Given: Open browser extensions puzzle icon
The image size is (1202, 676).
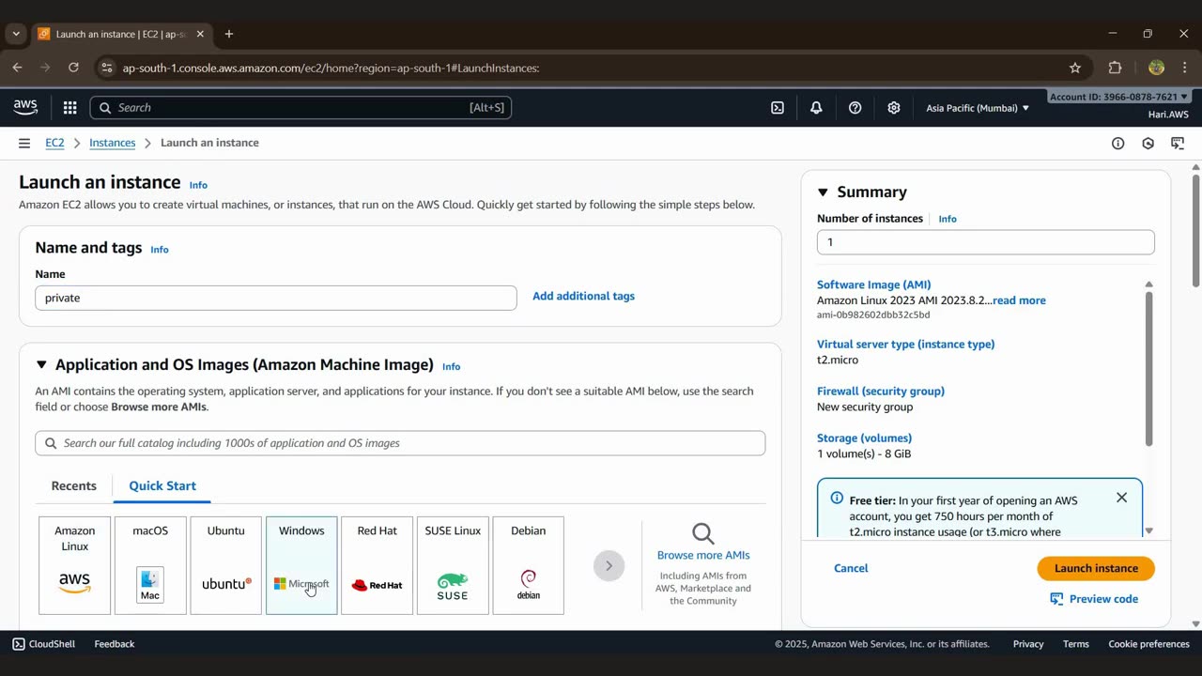Looking at the screenshot, I should tap(1115, 68).
